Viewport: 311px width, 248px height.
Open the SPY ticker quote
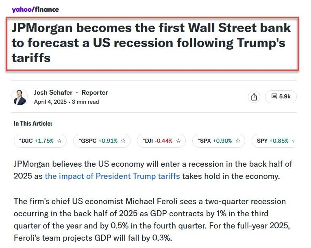click(272, 141)
